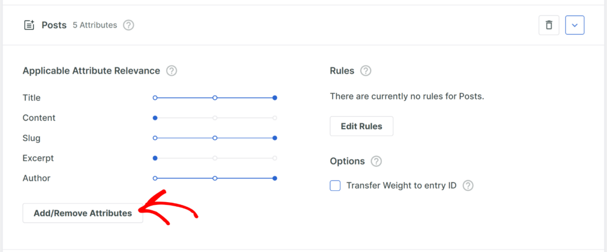
Task: Click the Posts heading label
Action: pyautogui.click(x=54, y=25)
